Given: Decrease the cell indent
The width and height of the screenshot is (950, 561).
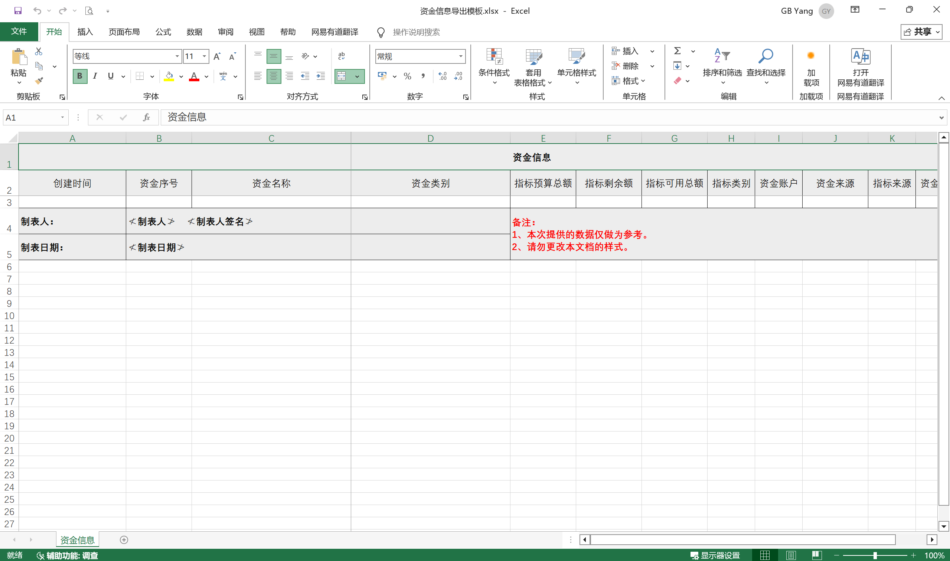Looking at the screenshot, I should 305,76.
